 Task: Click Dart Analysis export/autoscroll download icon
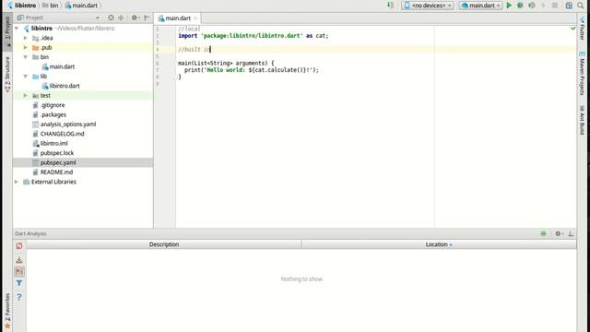coord(19,260)
